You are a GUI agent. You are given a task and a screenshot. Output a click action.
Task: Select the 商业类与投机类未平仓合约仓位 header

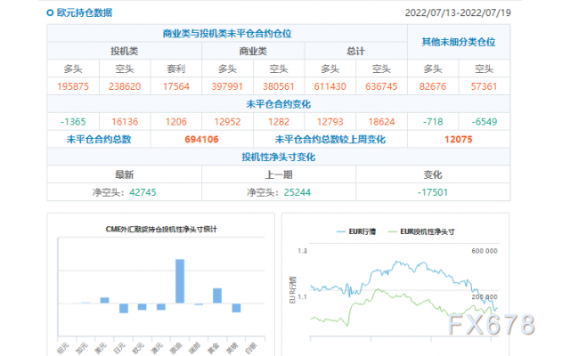click(227, 34)
